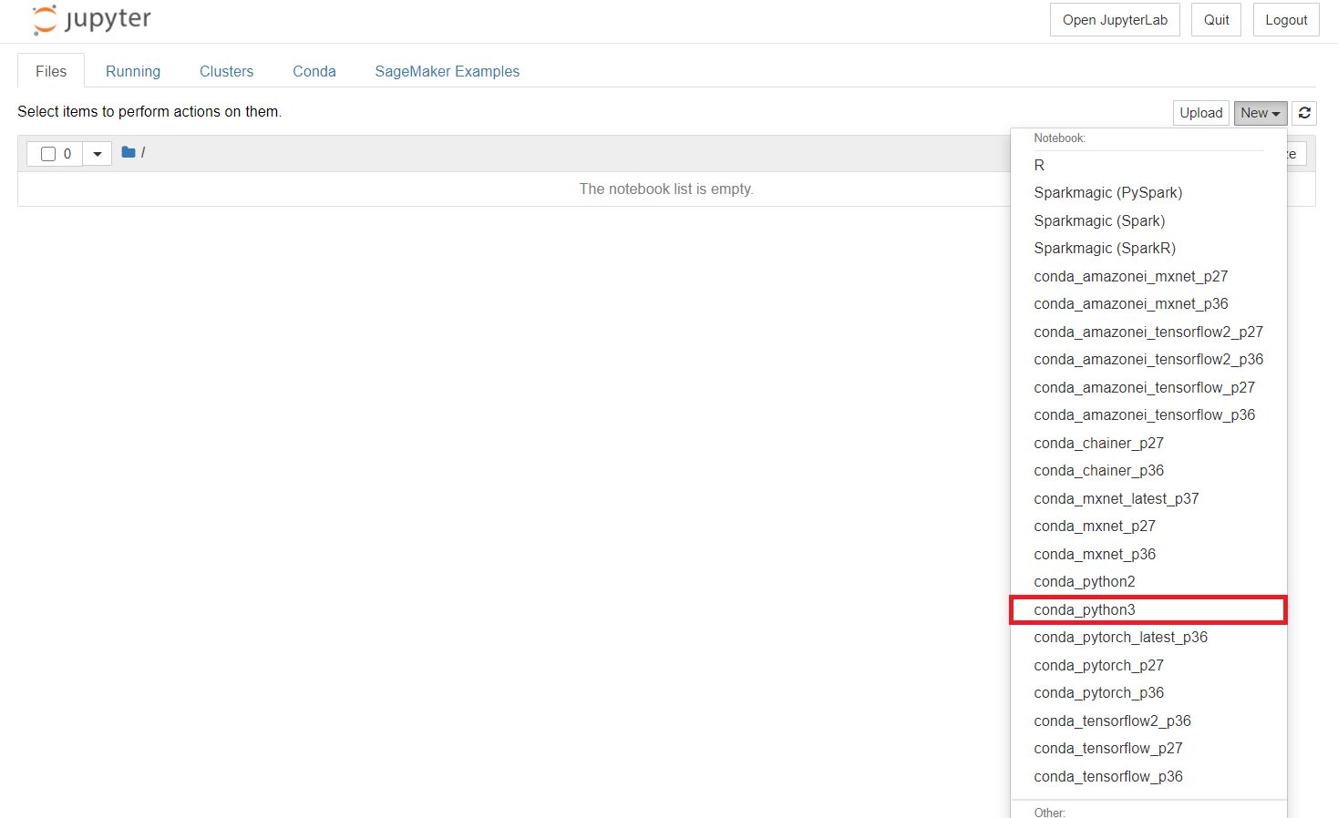Screen dimensions: 1338x818
Task: Click the Logout button
Action: (x=1286, y=20)
